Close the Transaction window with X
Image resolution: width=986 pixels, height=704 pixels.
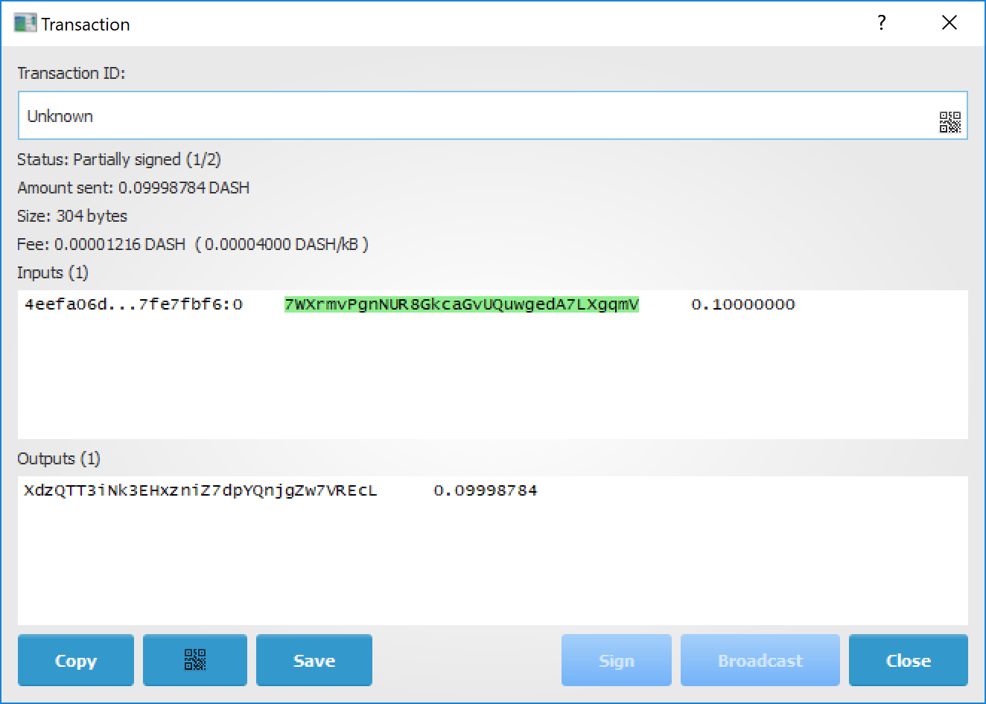(949, 23)
